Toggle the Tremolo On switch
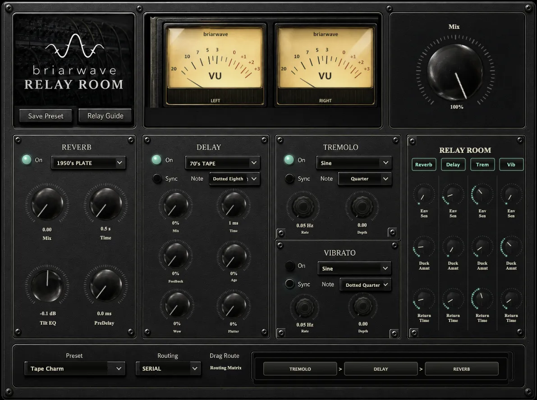The width and height of the screenshot is (537, 400). [x=289, y=160]
